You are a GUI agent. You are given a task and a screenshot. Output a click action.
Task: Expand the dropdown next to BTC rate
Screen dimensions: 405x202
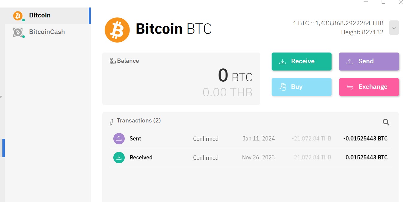click(x=394, y=28)
